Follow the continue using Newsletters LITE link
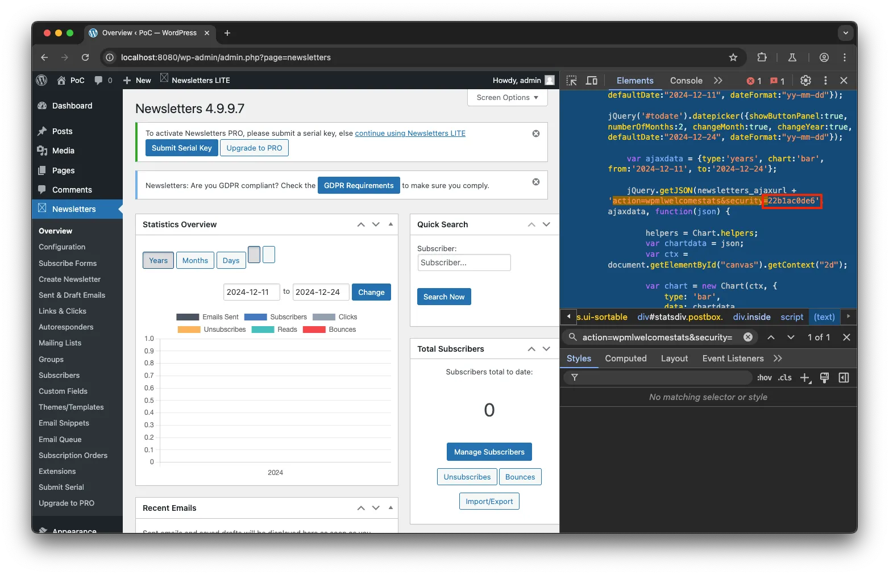 pos(410,134)
